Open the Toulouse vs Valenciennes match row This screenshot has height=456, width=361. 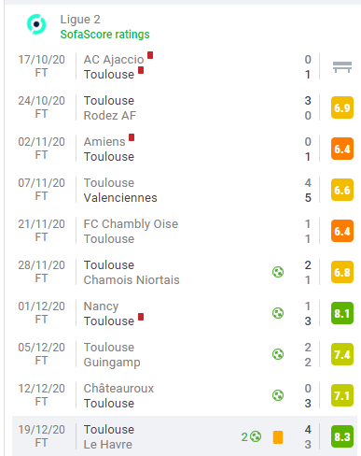[185, 190]
